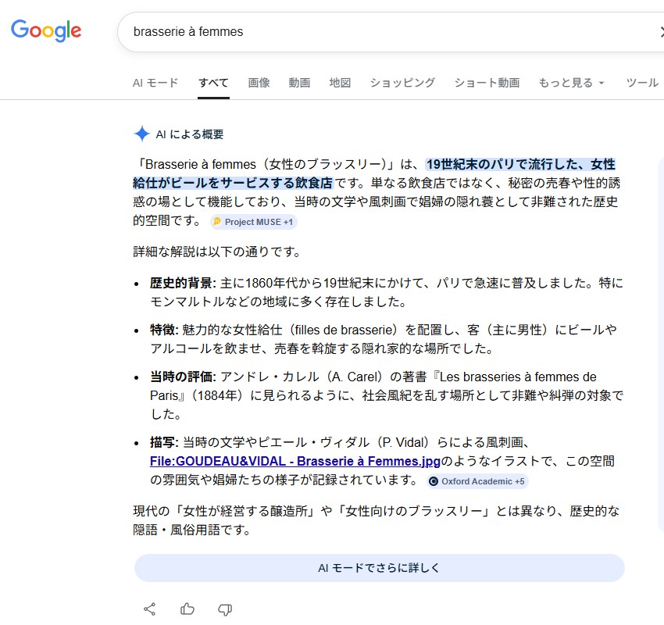Clear the search box with X
Image resolution: width=664 pixels, height=625 pixels.
(x=660, y=32)
